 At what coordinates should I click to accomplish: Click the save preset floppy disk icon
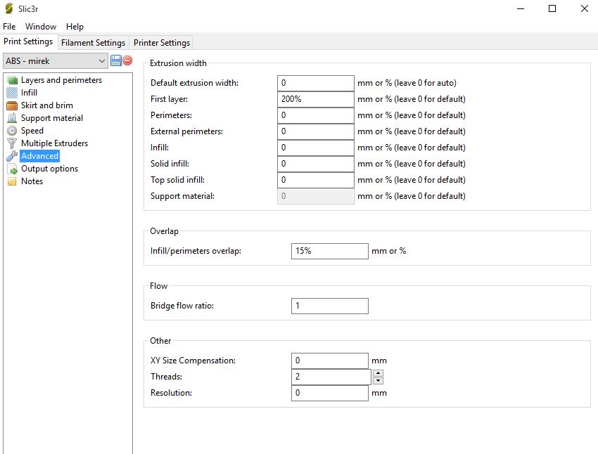116,61
